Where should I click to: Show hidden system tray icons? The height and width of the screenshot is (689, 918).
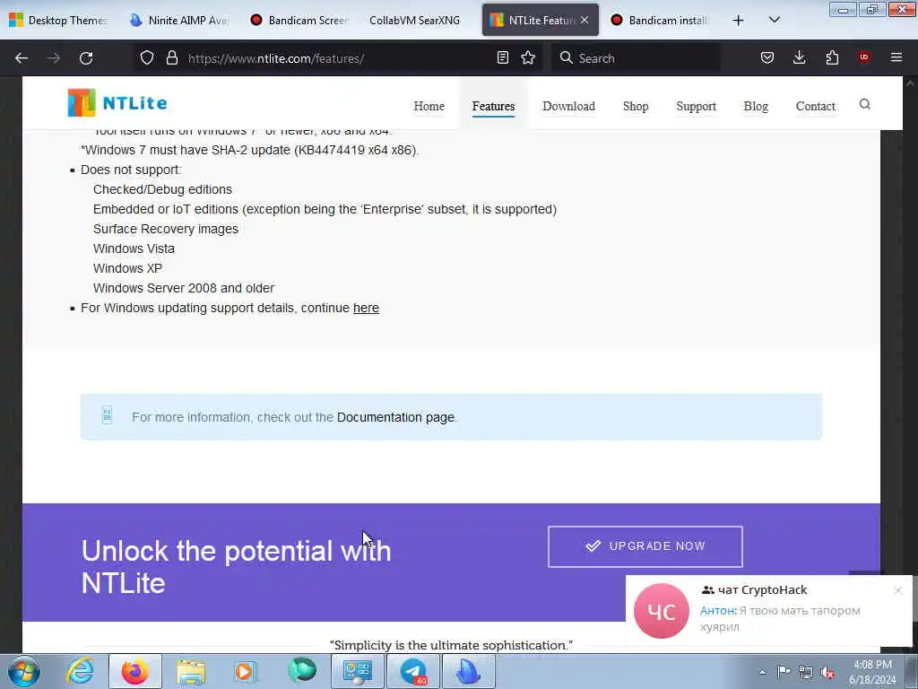[x=762, y=672]
